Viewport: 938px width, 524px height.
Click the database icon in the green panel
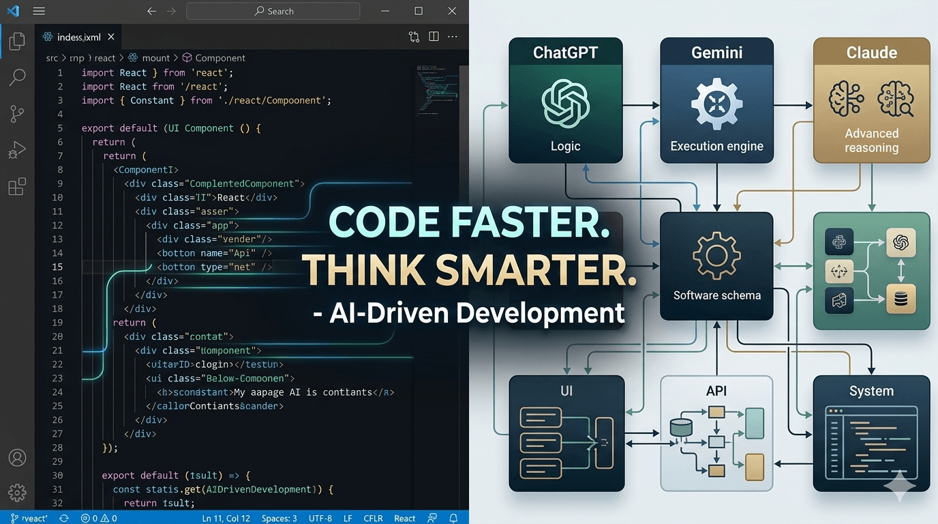pyautogui.click(x=901, y=300)
